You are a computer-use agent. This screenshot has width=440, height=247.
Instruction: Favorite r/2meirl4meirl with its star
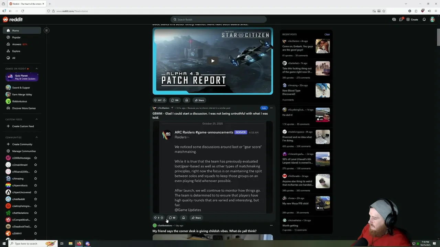coord(35,165)
